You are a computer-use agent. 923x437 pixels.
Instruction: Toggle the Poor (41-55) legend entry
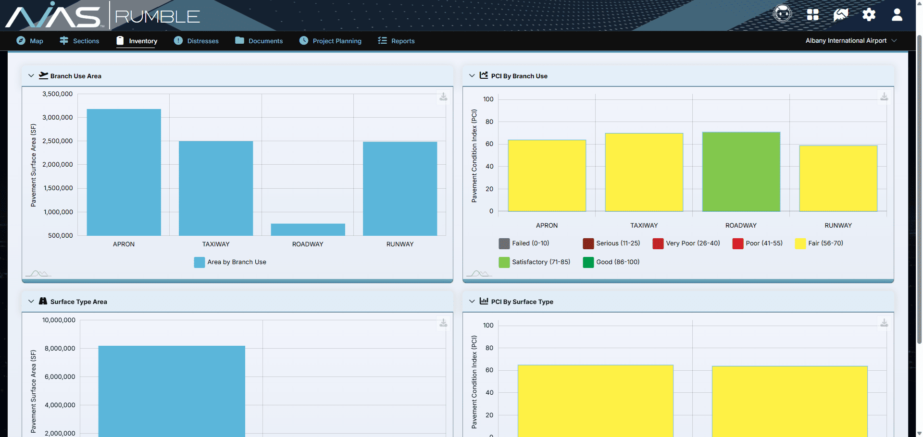click(758, 243)
